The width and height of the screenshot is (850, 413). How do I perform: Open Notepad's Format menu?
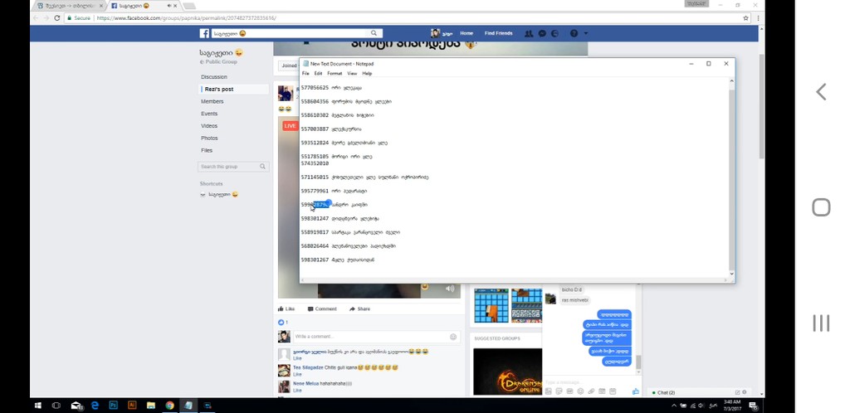(x=335, y=73)
